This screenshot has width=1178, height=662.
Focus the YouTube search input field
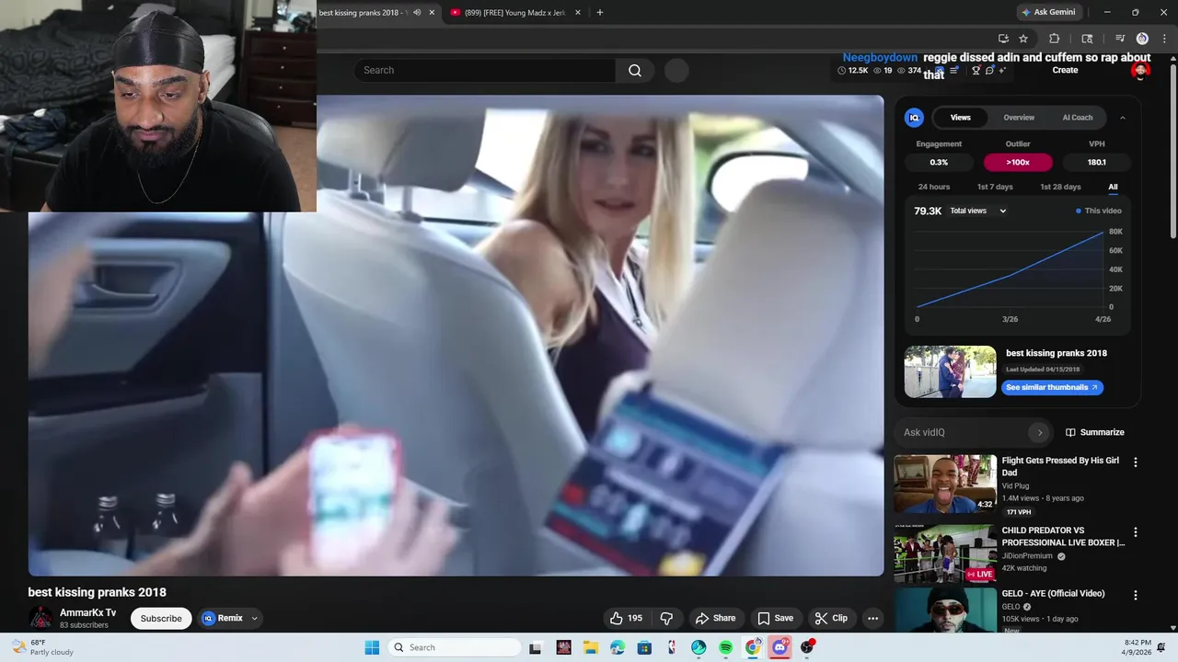(485, 70)
